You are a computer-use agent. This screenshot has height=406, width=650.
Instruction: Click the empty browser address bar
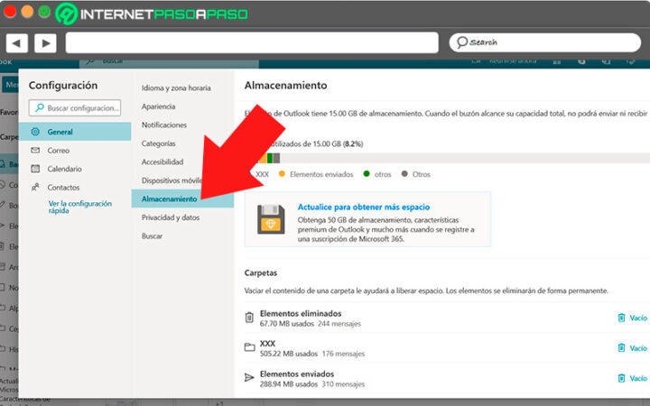(252, 42)
